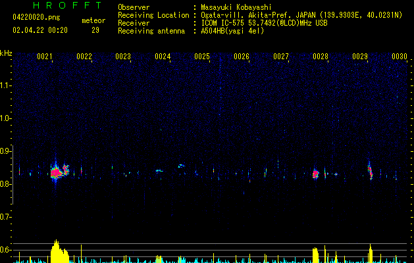Click the yellow power bar below 0028
The width and height of the screenshot is (414, 263).
(x=315, y=255)
